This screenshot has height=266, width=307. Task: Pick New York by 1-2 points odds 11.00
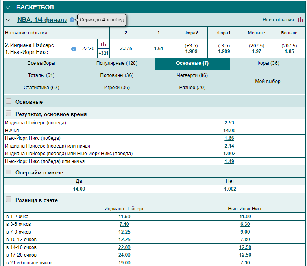click(x=245, y=217)
